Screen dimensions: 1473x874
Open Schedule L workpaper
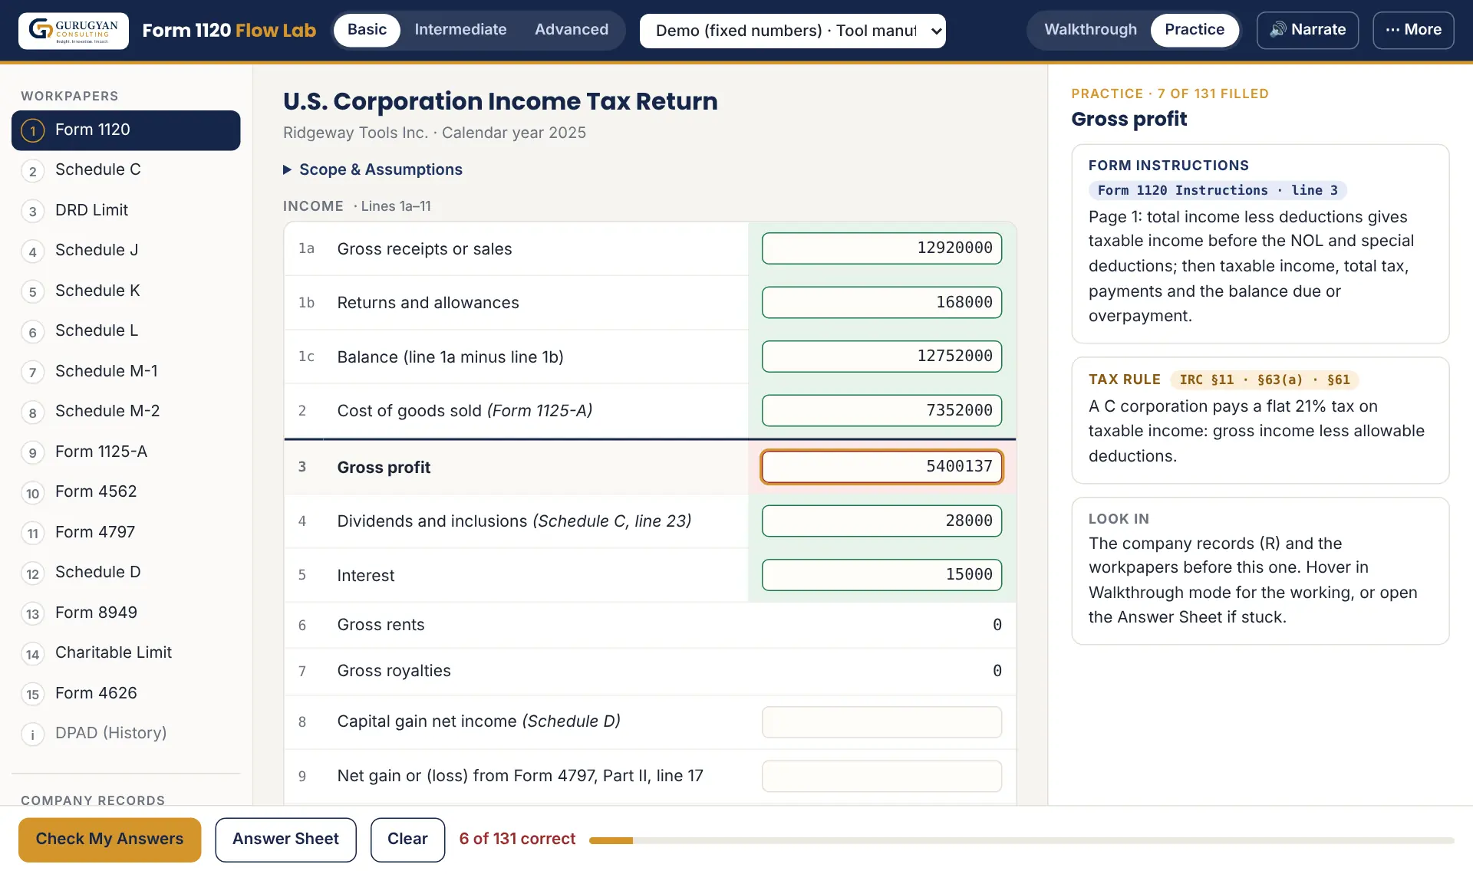(x=126, y=331)
